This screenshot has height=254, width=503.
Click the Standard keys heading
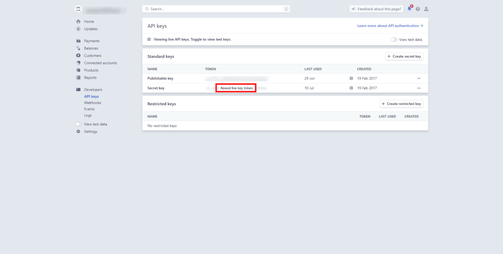coord(161,56)
